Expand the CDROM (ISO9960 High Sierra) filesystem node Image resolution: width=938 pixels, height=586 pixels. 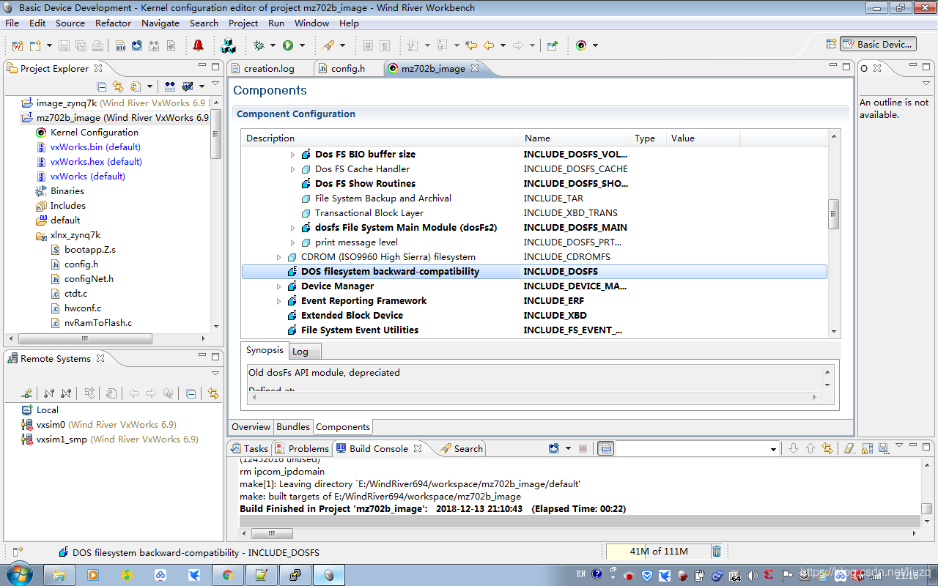[x=279, y=257]
